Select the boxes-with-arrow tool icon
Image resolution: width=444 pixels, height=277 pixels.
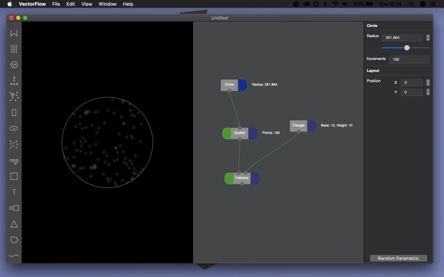click(14, 161)
